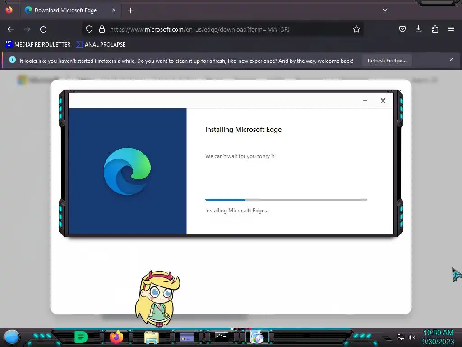Open Command Prompt from the taskbar
This screenshot has height=347, width=462.
click(x=221, y=337)
